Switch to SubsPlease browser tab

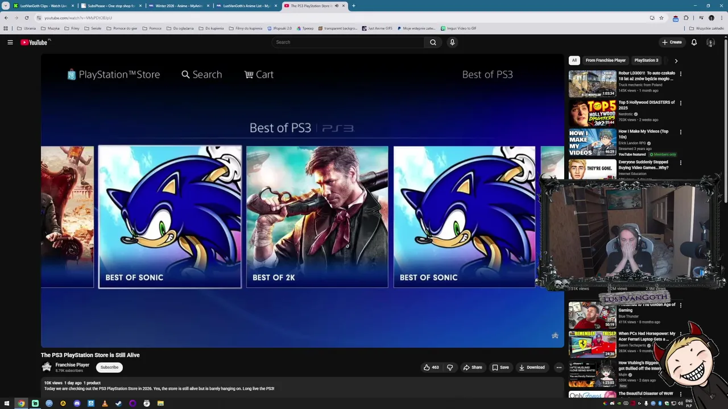point(111,6)
